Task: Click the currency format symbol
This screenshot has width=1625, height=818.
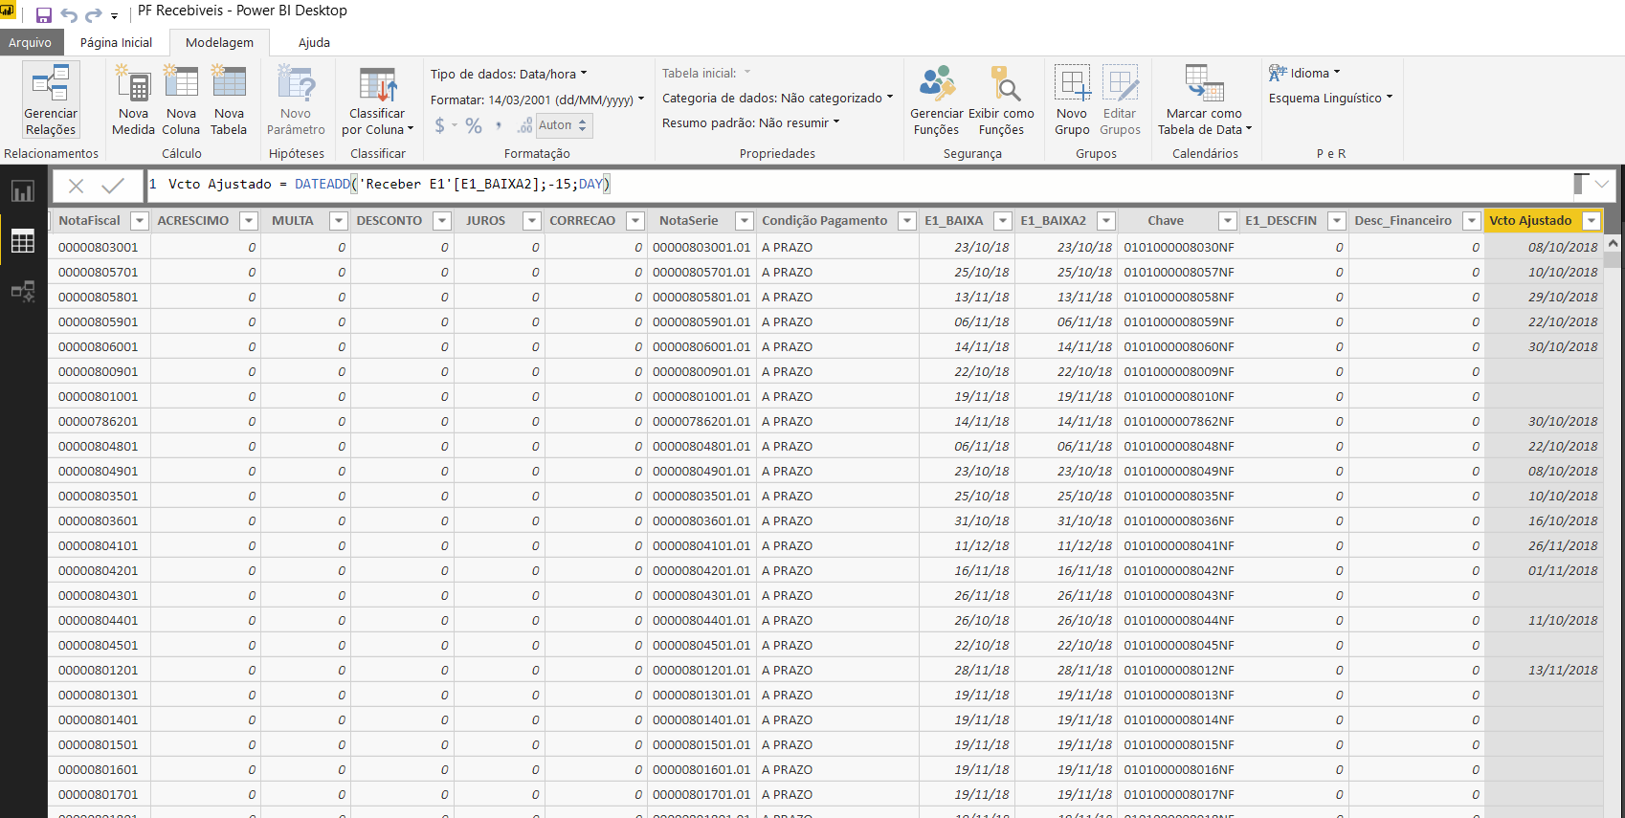Action: (x=440, y=125)
